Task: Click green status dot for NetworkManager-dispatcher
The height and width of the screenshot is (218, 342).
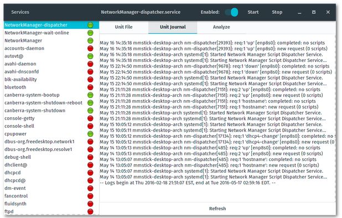Action: point(90,25)
